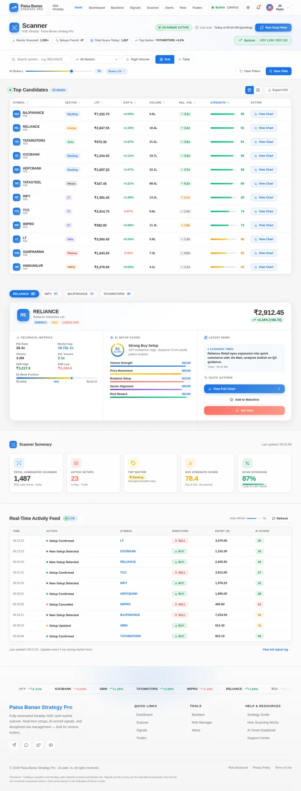Click the Top Sector tag icon
This screenshot has height=791, width=301.
(133, 463)
